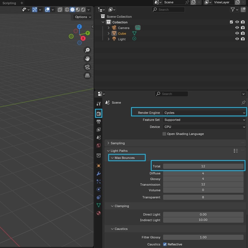Click the Particle Properties icon
The width and height of the screenshot is (248, 248).
pos(98,181)
